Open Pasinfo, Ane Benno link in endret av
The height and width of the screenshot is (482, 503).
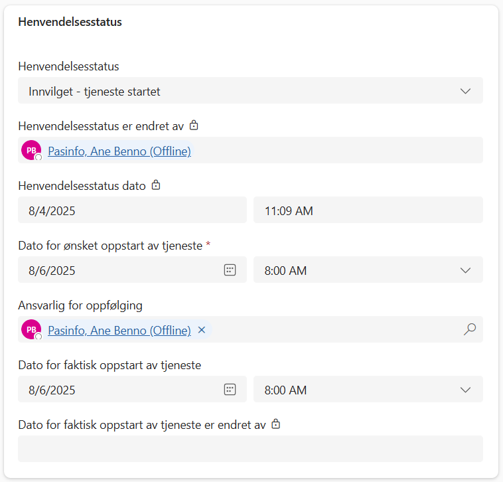(119, 151)
